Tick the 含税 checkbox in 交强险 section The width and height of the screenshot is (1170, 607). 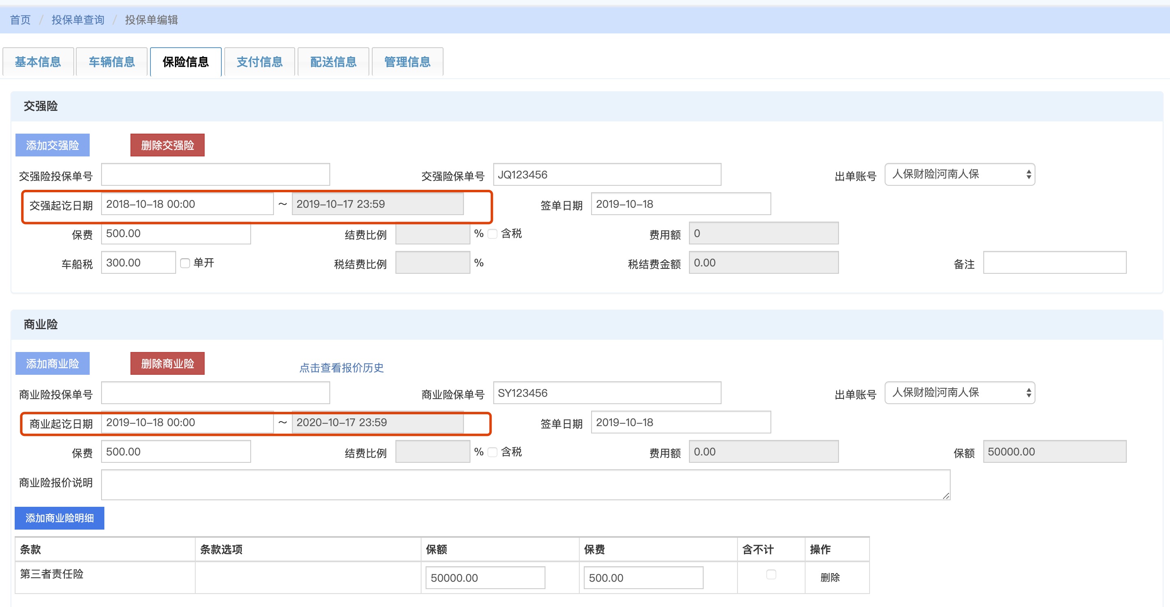492,234
